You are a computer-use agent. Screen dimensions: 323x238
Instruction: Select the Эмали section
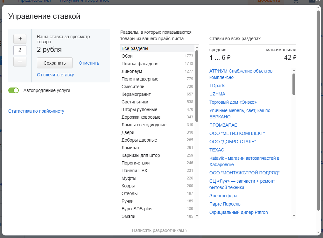157,216
